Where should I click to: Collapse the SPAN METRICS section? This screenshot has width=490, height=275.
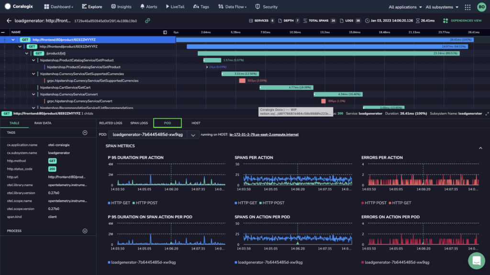[480, 148]
